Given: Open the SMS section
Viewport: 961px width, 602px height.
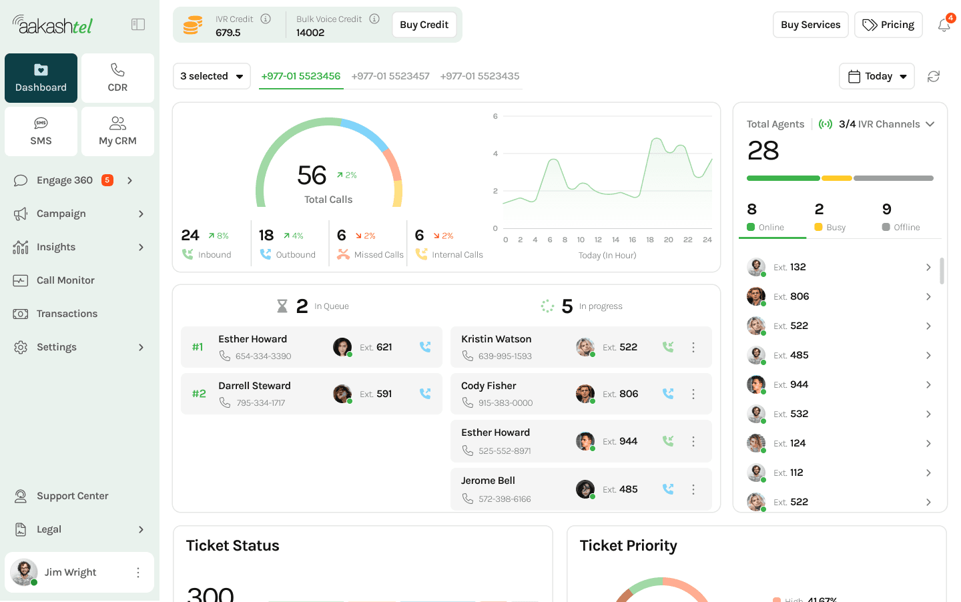Looking at the screenshot, I should point(41,131).
